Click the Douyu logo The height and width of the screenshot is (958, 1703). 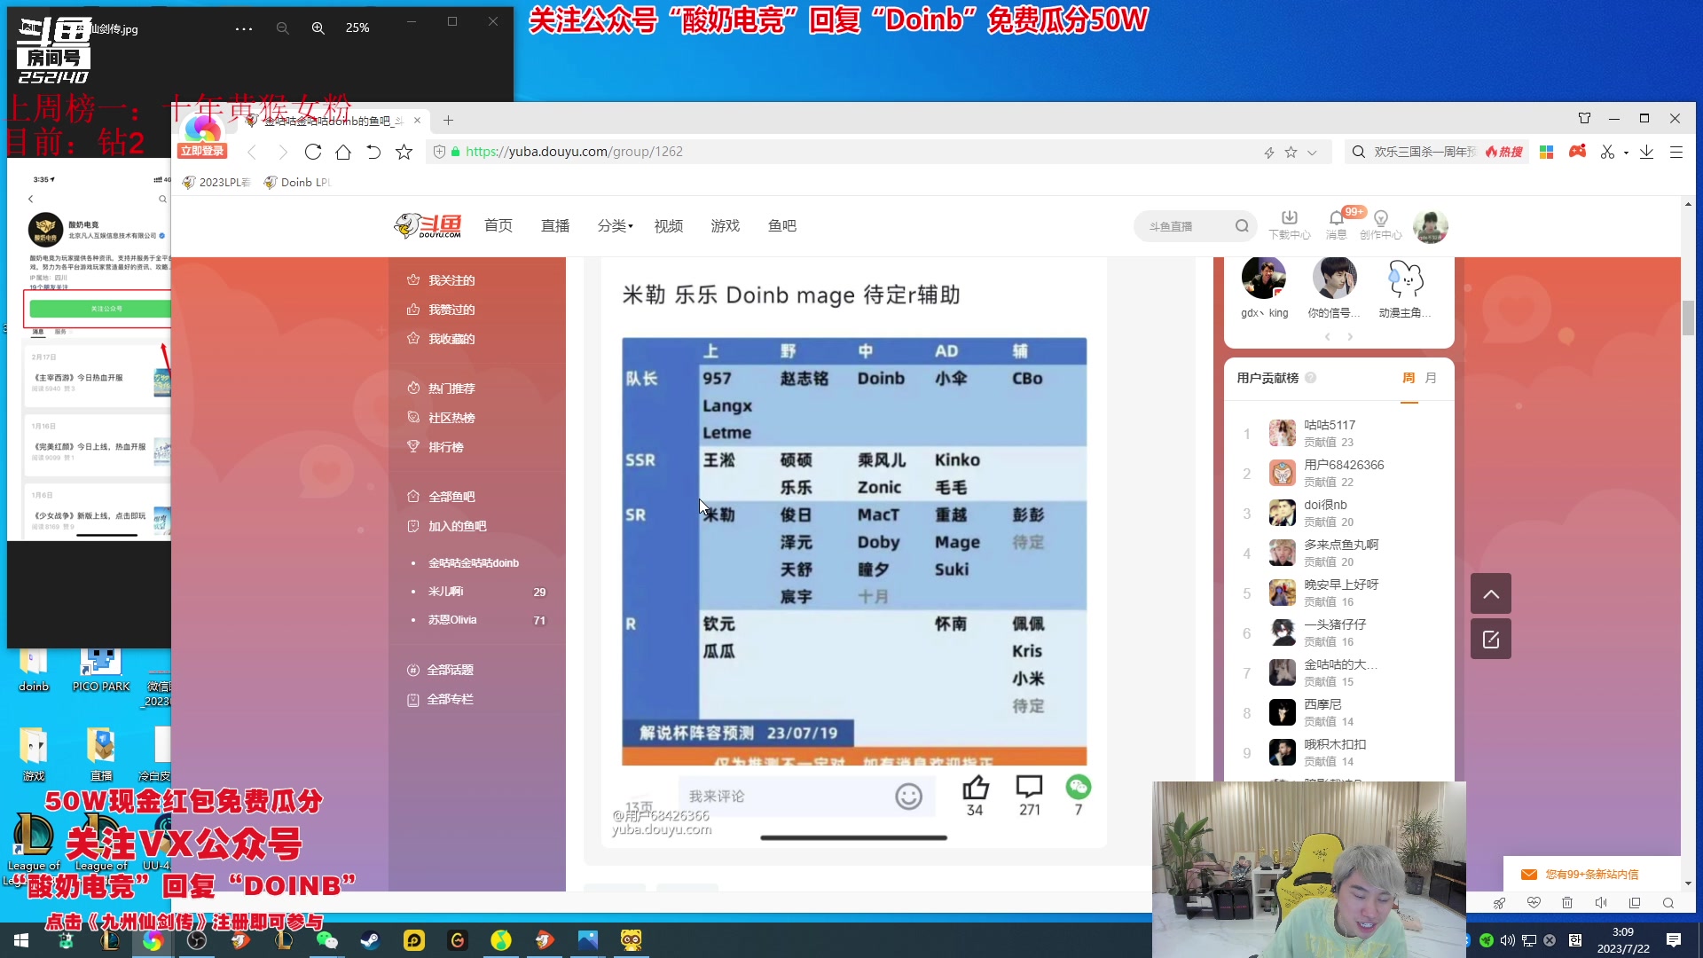(428, 226)
